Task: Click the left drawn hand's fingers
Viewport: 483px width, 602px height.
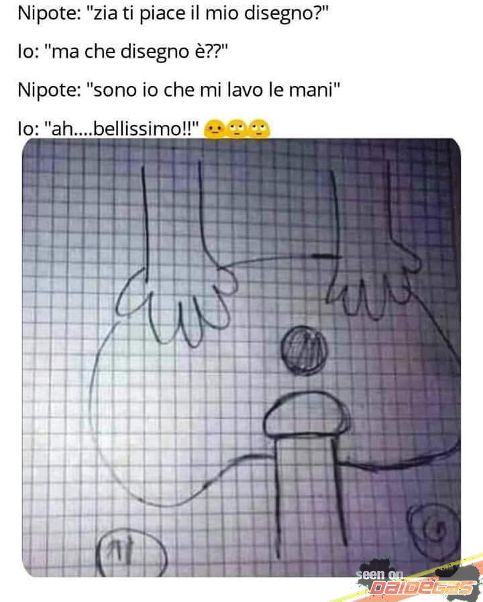Action: (x=174, y=307)
